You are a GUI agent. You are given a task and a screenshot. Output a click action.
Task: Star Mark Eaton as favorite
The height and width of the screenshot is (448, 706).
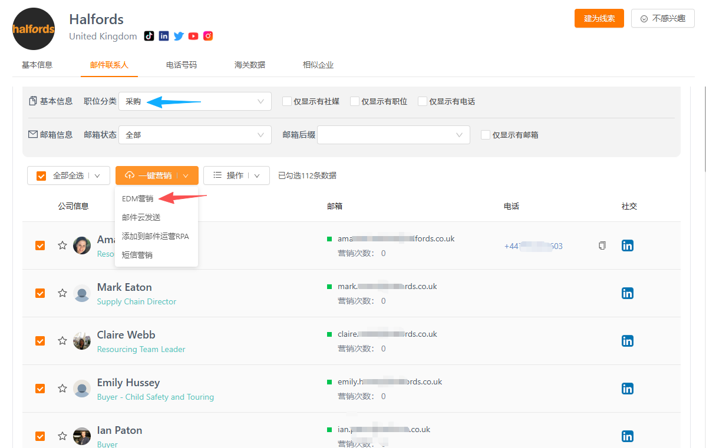point(62,293)
